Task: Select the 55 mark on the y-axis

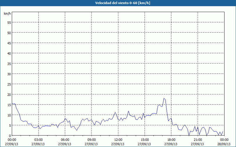Action: 9,22
